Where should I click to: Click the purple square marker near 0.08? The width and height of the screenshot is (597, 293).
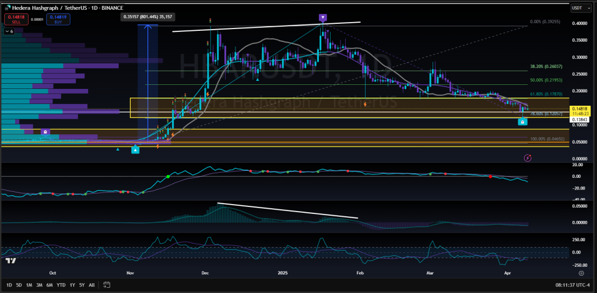point(45,132)
